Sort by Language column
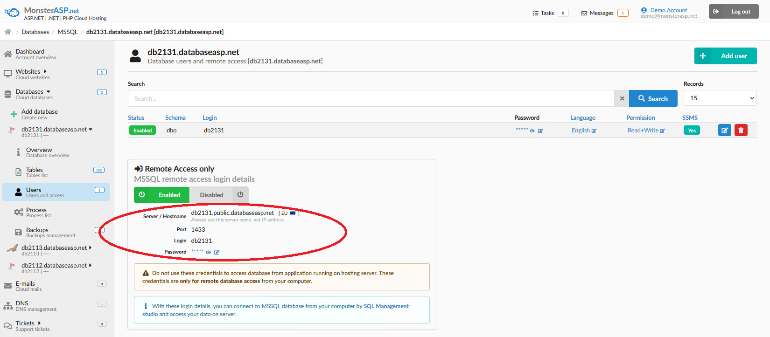Viewport: 770px width, 337px height. [x=583, y=118]
